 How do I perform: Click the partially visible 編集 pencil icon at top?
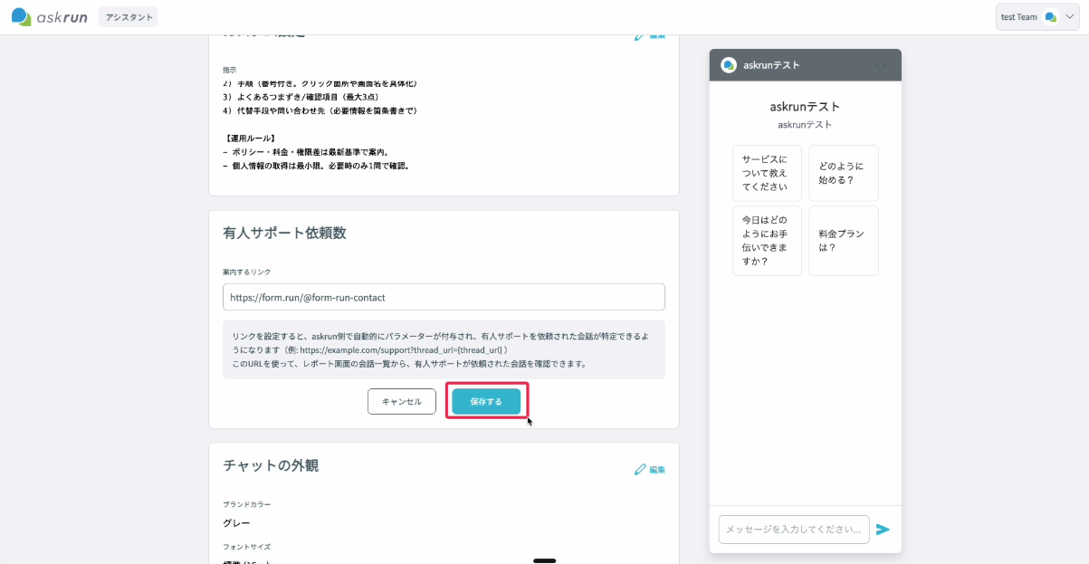(640, 36)
